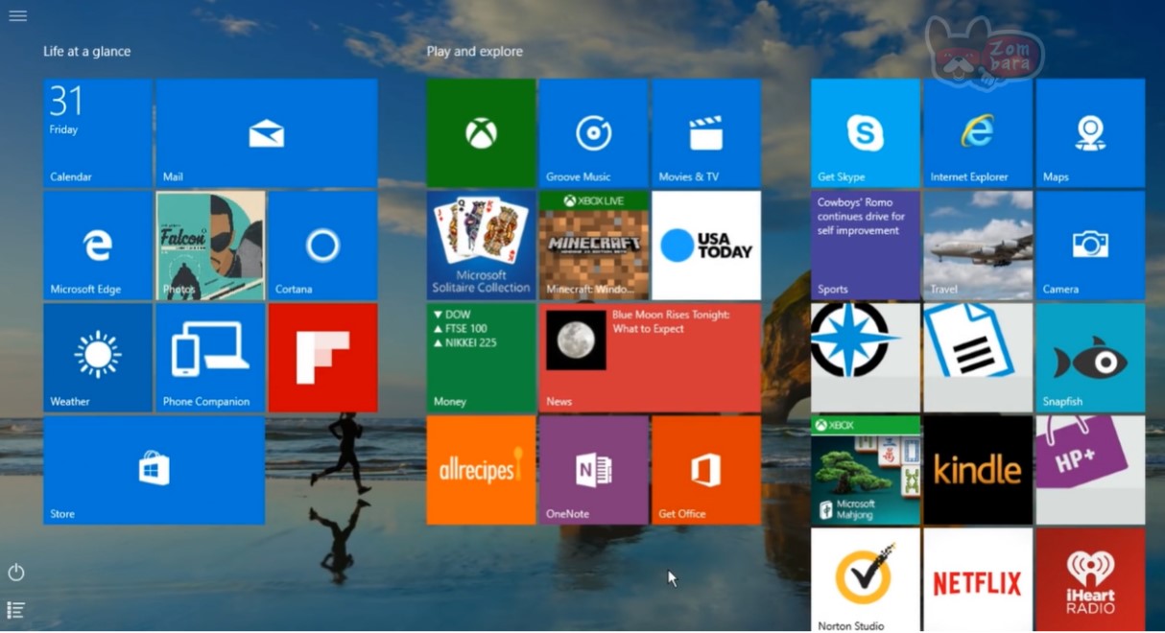Open the News tile about Blue Moon

[650, 358]
